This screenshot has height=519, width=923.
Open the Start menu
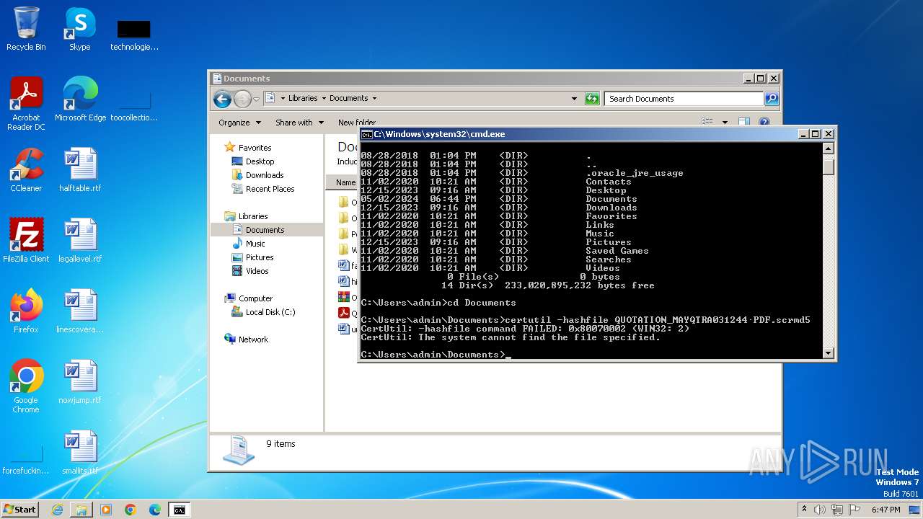20,510
